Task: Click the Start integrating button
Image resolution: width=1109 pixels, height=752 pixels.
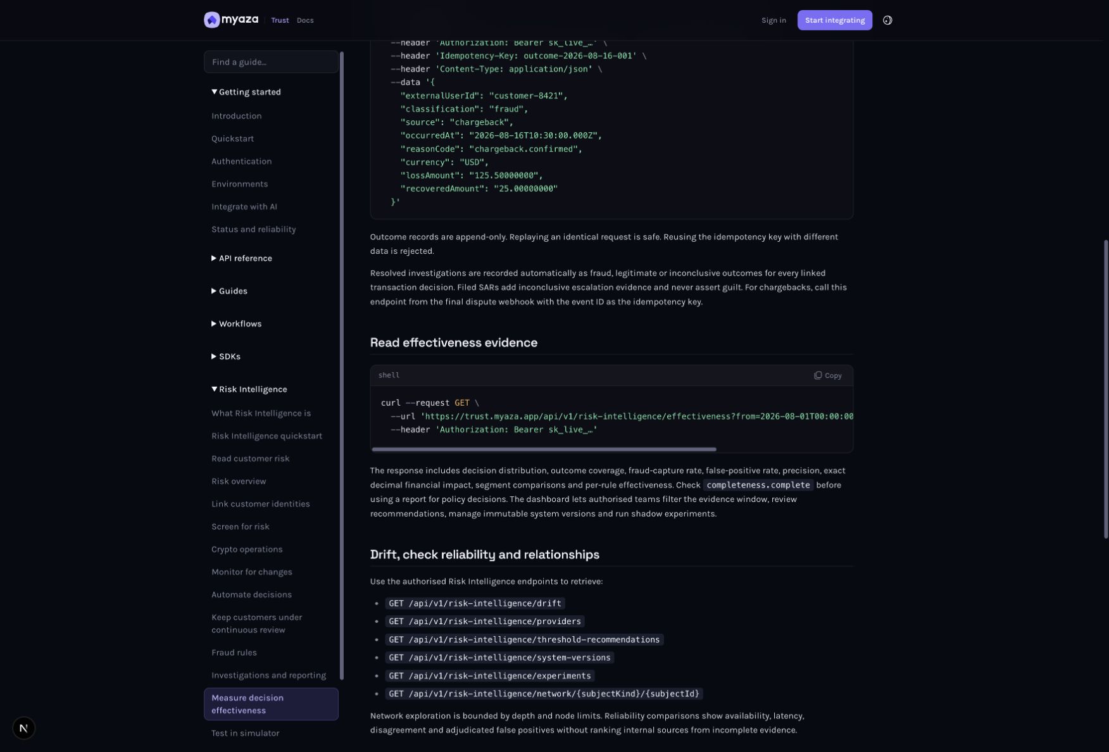Action: pos(834,20)
